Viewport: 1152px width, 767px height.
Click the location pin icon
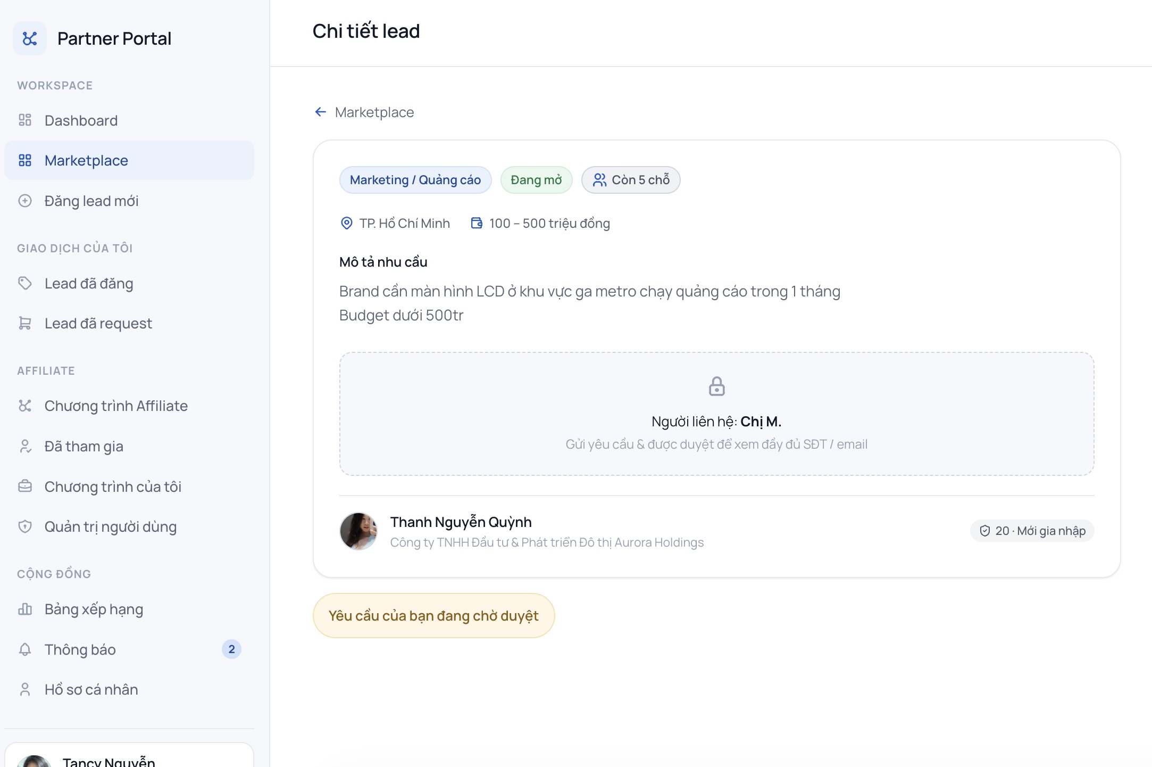pos(346,223)
